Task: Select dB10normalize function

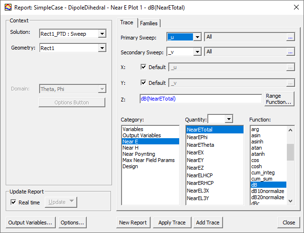Action: [x=268, y=191]
